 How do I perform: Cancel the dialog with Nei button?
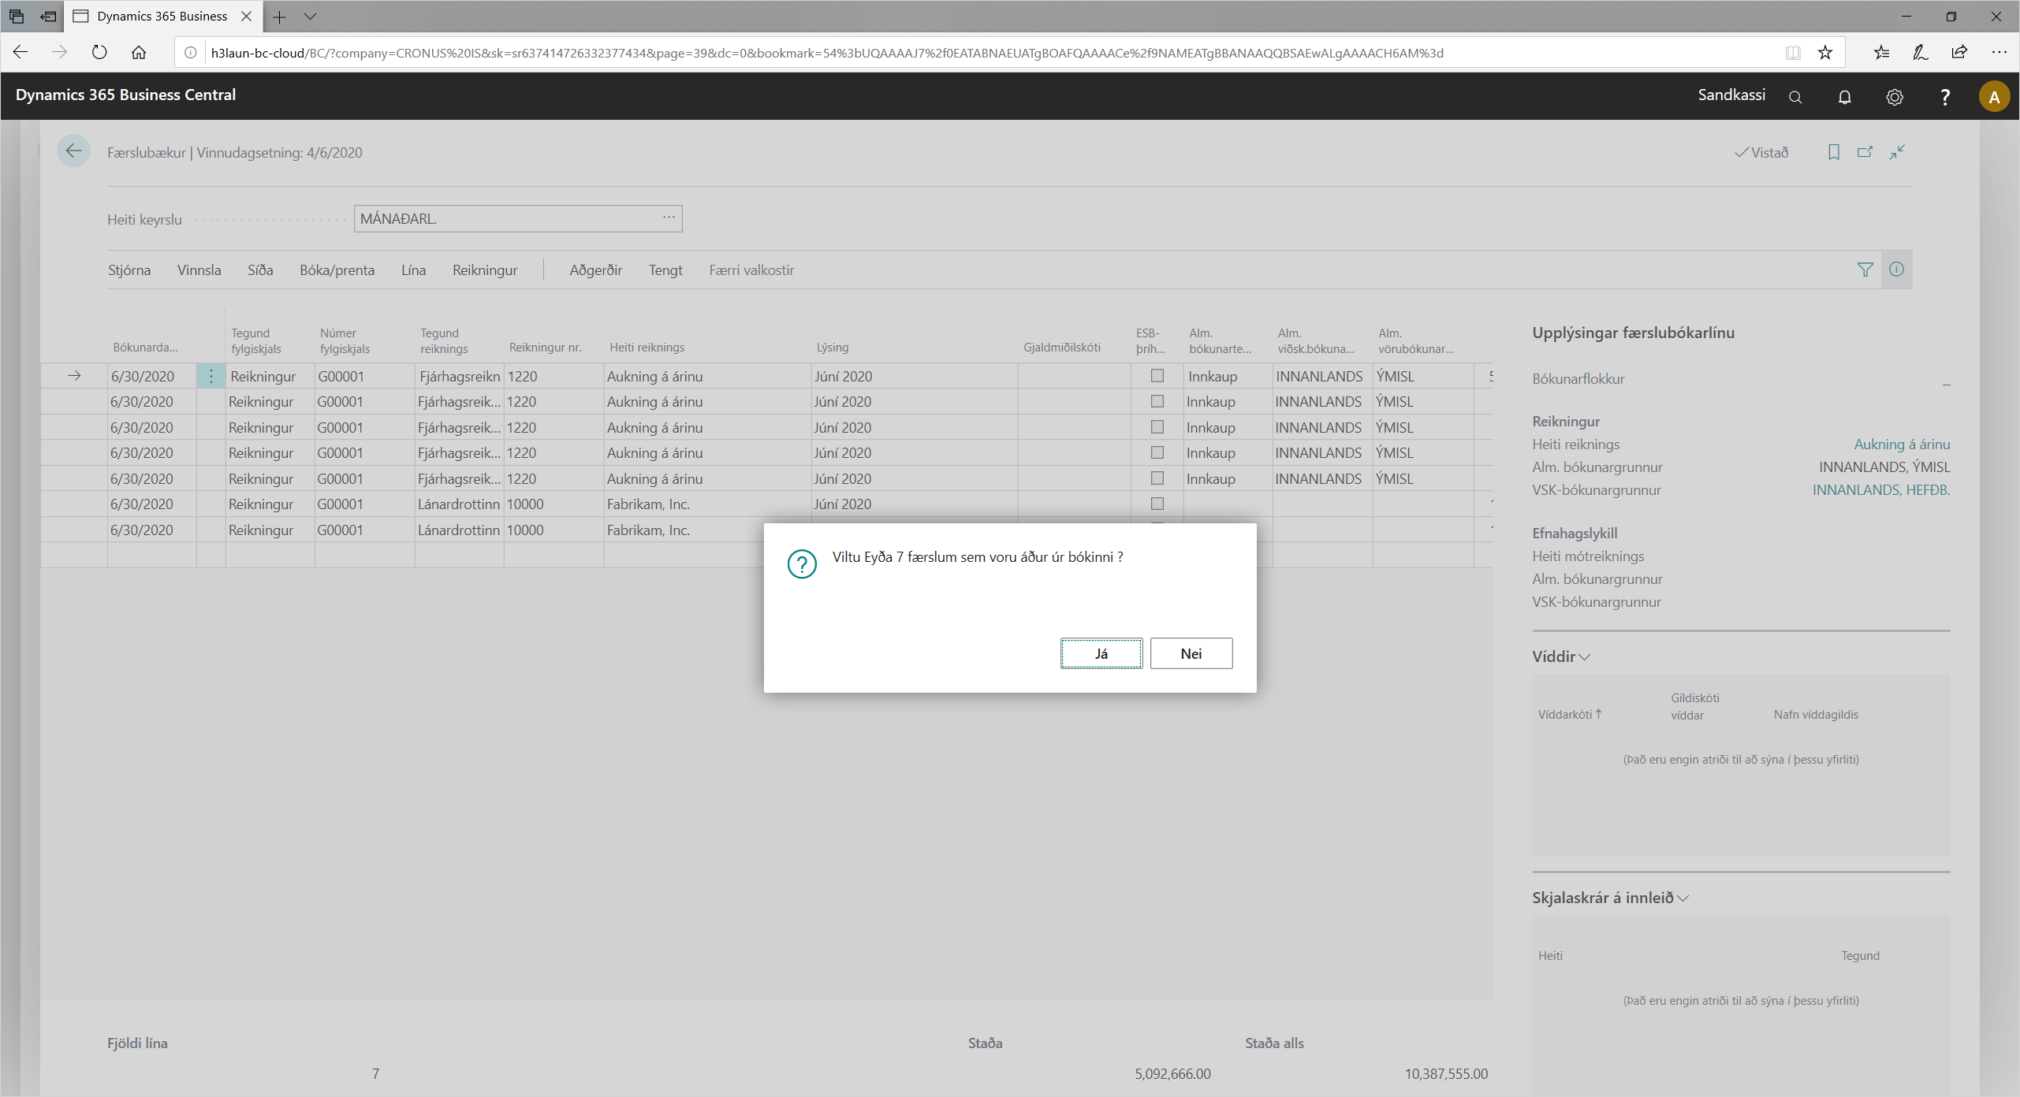[1191, 653]
